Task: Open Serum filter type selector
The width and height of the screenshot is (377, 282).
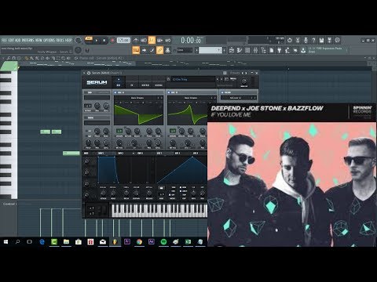Action: [x=236, y=98]
